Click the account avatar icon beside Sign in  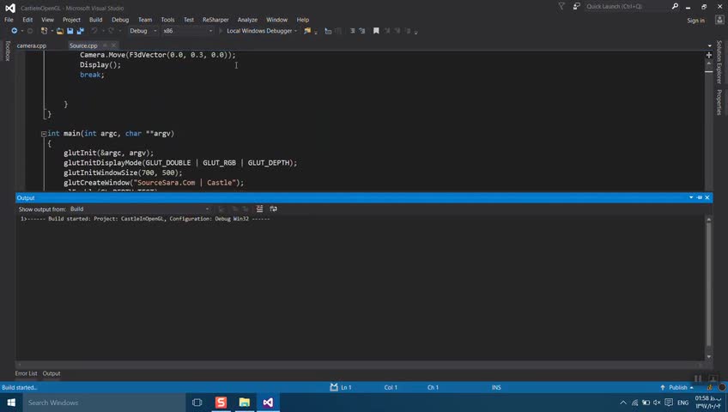[719, 20]
